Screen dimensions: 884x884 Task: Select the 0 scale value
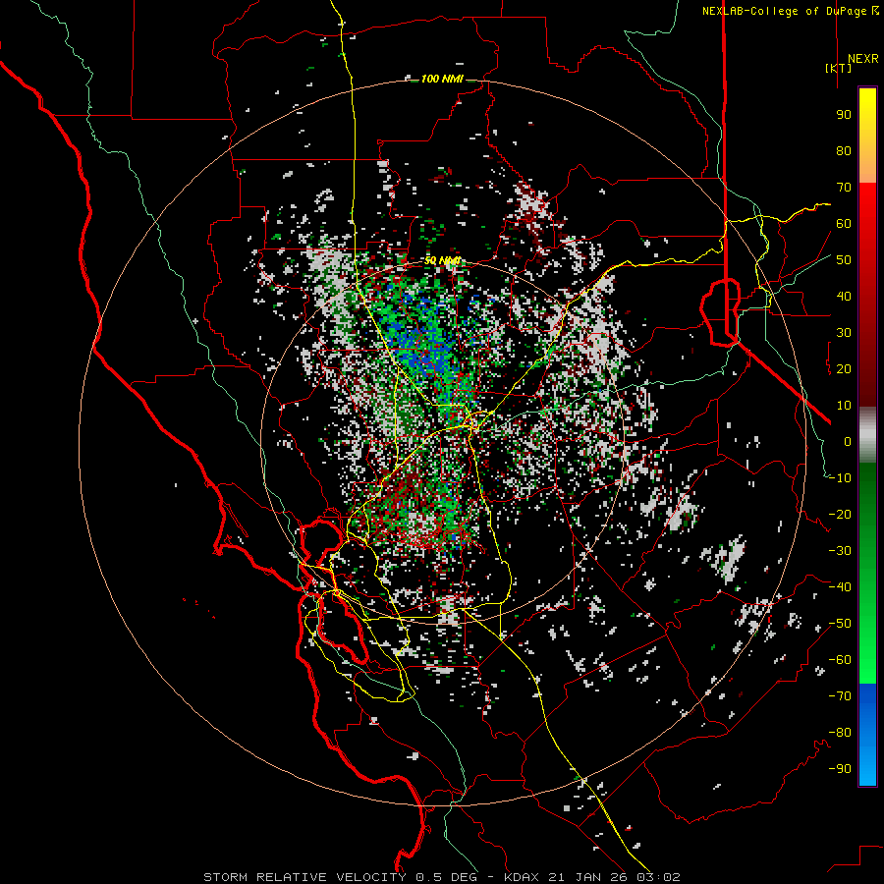(848, 442)
